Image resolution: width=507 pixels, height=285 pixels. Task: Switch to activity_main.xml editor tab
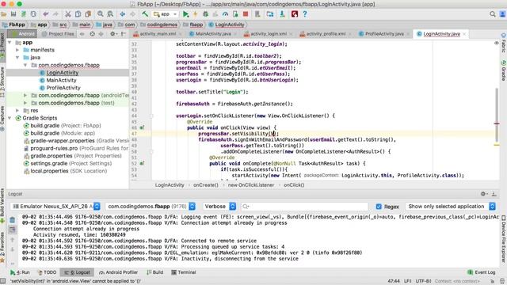click(158, 34)
